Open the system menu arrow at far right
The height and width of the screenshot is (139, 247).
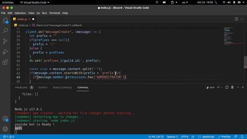tap(244, 2)
